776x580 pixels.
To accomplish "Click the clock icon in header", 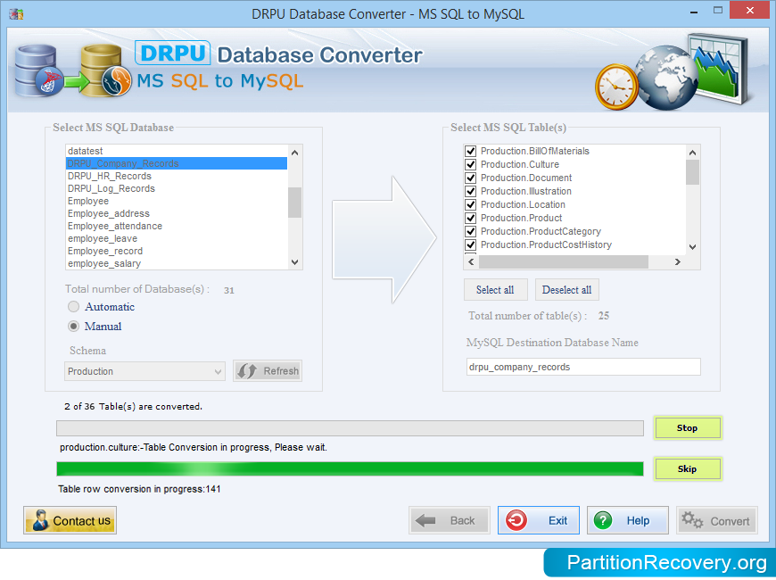I will pyautogui.click(x=618, y=84).
